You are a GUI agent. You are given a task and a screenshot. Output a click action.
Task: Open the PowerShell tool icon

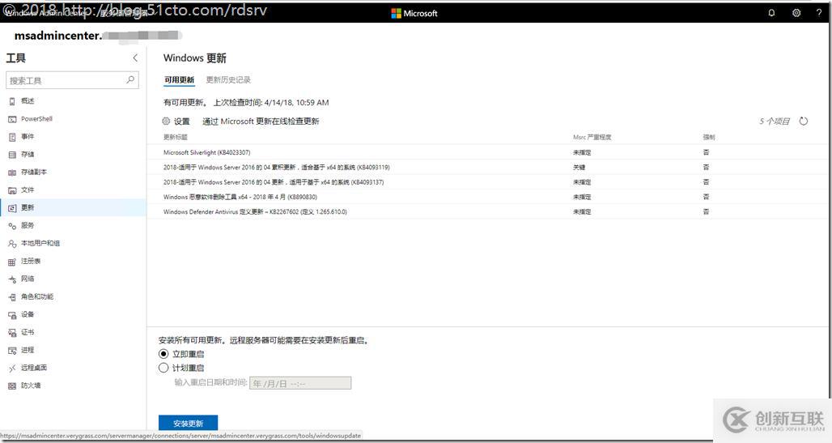coord(12,119)
